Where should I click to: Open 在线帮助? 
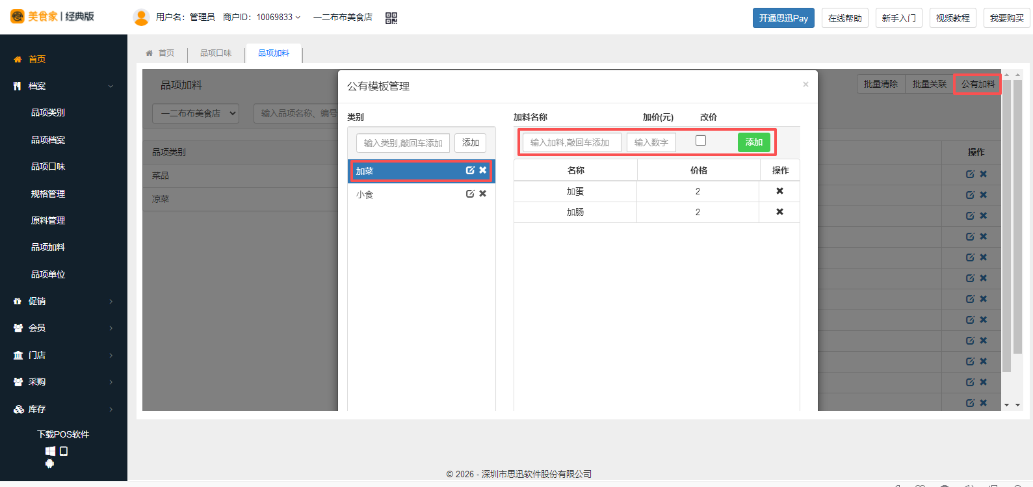pos(845,18)
